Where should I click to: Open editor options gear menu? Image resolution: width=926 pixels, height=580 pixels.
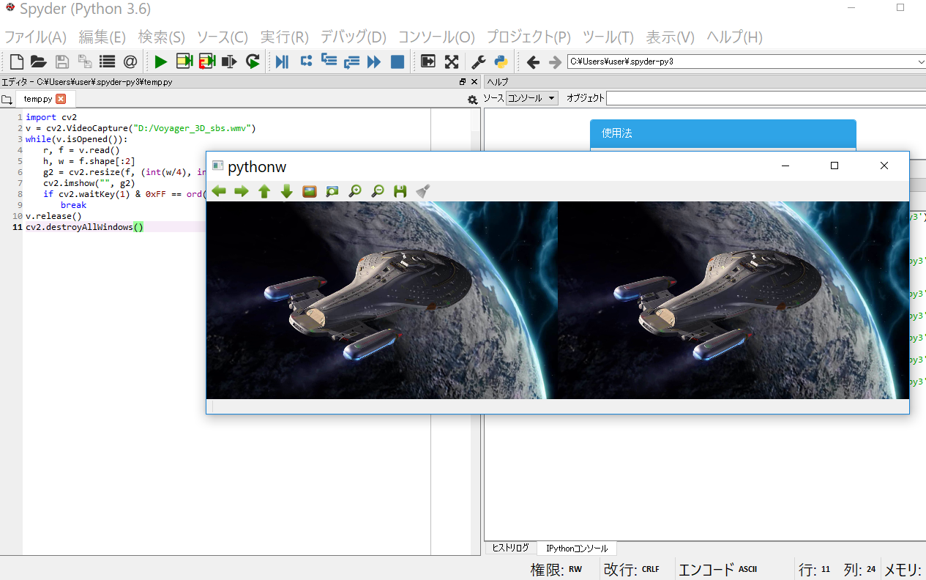click(472, 100)
